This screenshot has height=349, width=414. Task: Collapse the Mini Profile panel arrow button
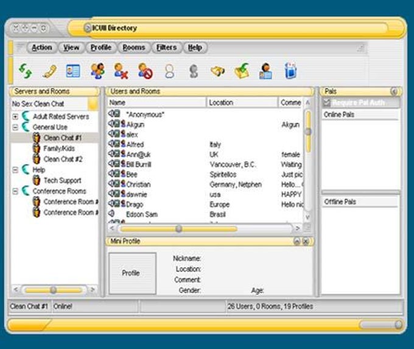pos(296,241)
